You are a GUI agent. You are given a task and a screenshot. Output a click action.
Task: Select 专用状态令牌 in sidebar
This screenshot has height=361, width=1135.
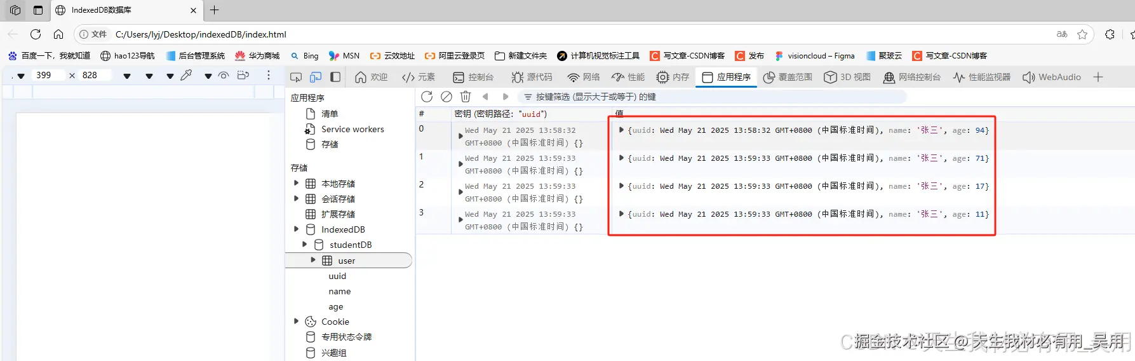click(x=346, y=337)
